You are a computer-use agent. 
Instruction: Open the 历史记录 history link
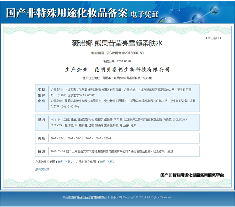click(x=44, y=169)
